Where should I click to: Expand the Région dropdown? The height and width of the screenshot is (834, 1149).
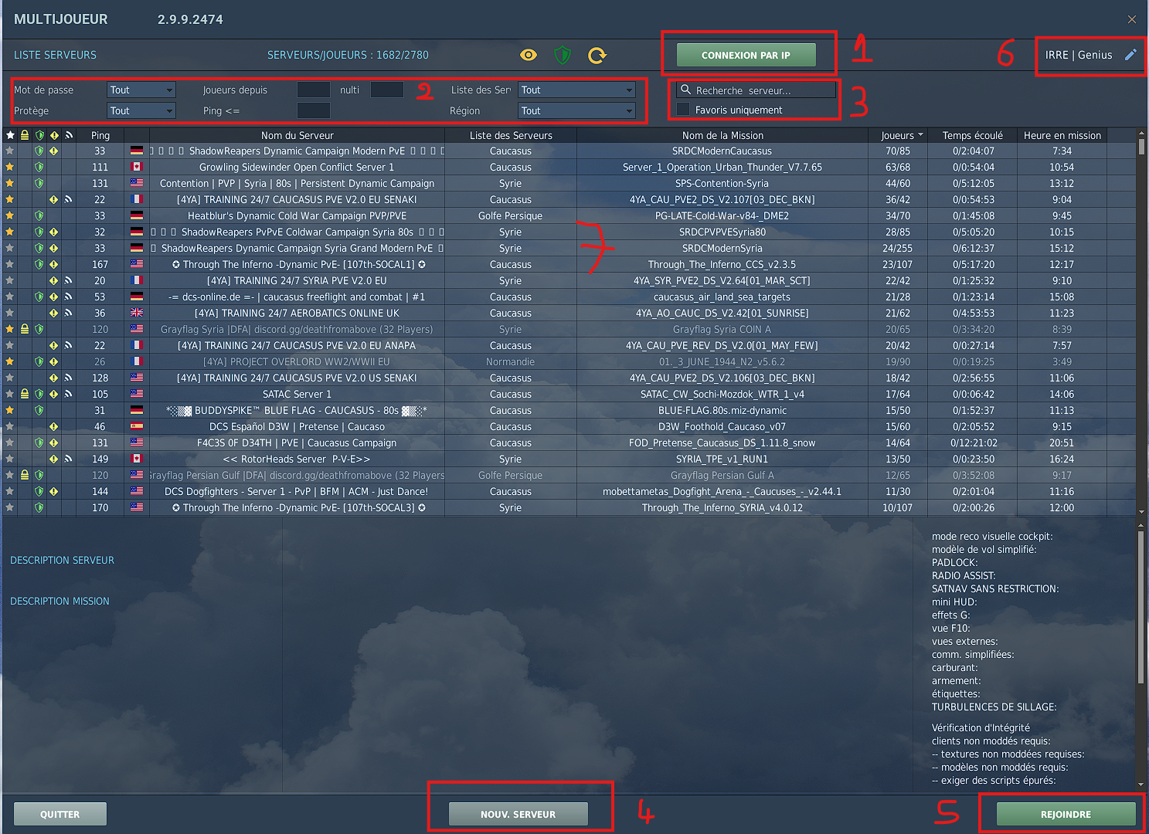(x=576, y=110)
